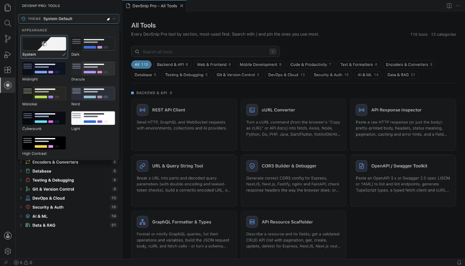465x266 pixels.
Task: Filter by Backend & API category chip
Action: 173,65
